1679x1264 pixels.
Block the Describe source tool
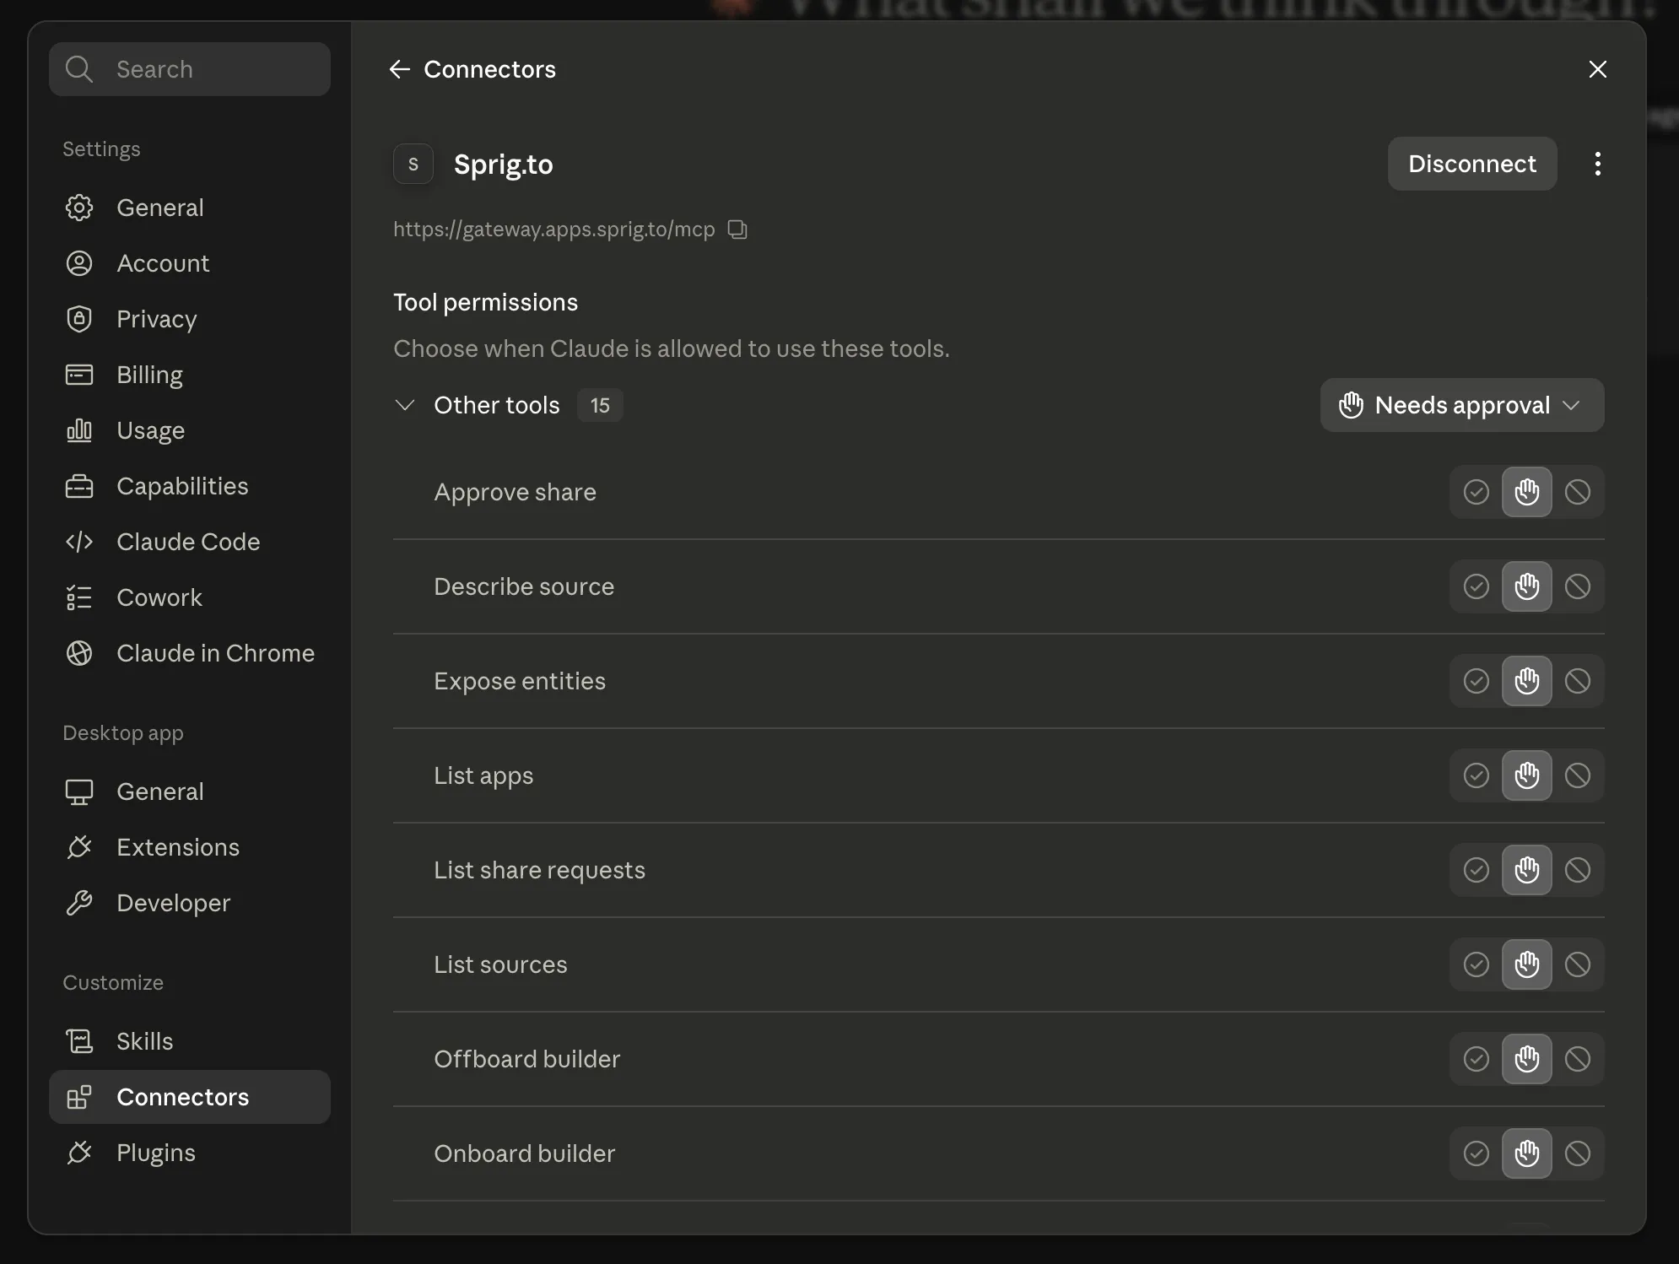coord(1577,586)
